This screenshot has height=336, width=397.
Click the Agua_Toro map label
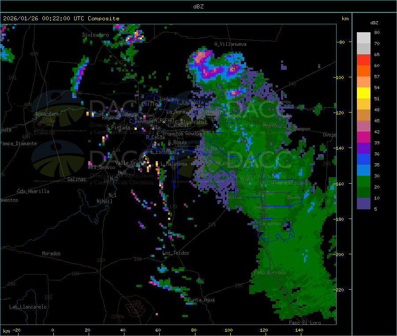(x=47, y=114)
